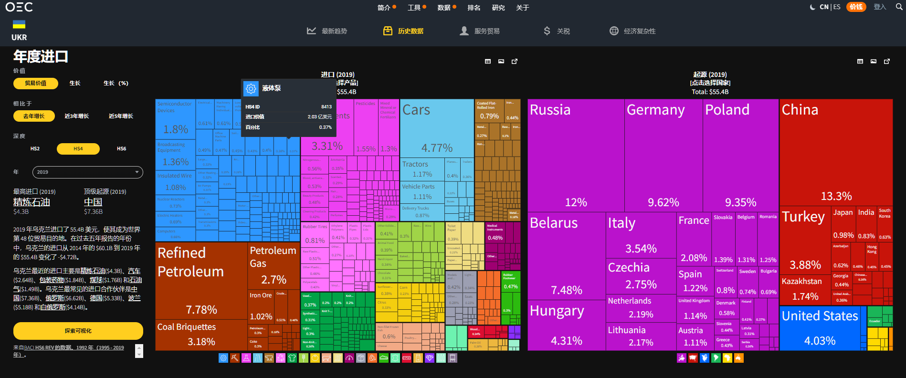The height and width of the screenshot is (378, 906).
Task: Open imports chart in new window icon
Action: click(x=515, y=62)
